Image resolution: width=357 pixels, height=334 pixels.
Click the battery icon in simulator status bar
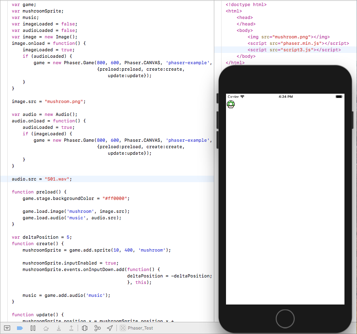point(339,97)
